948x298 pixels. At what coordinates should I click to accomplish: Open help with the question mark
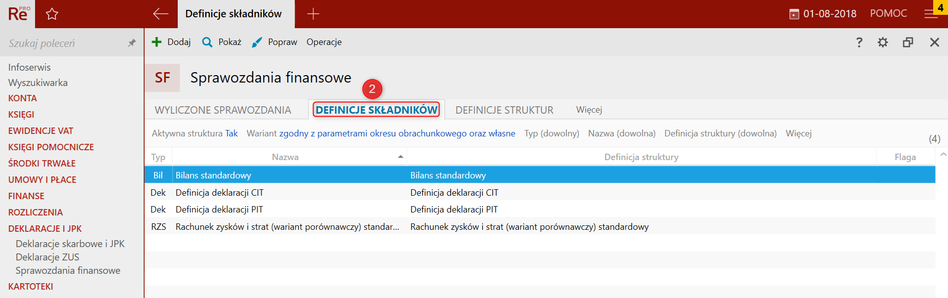tap(859, 42)
